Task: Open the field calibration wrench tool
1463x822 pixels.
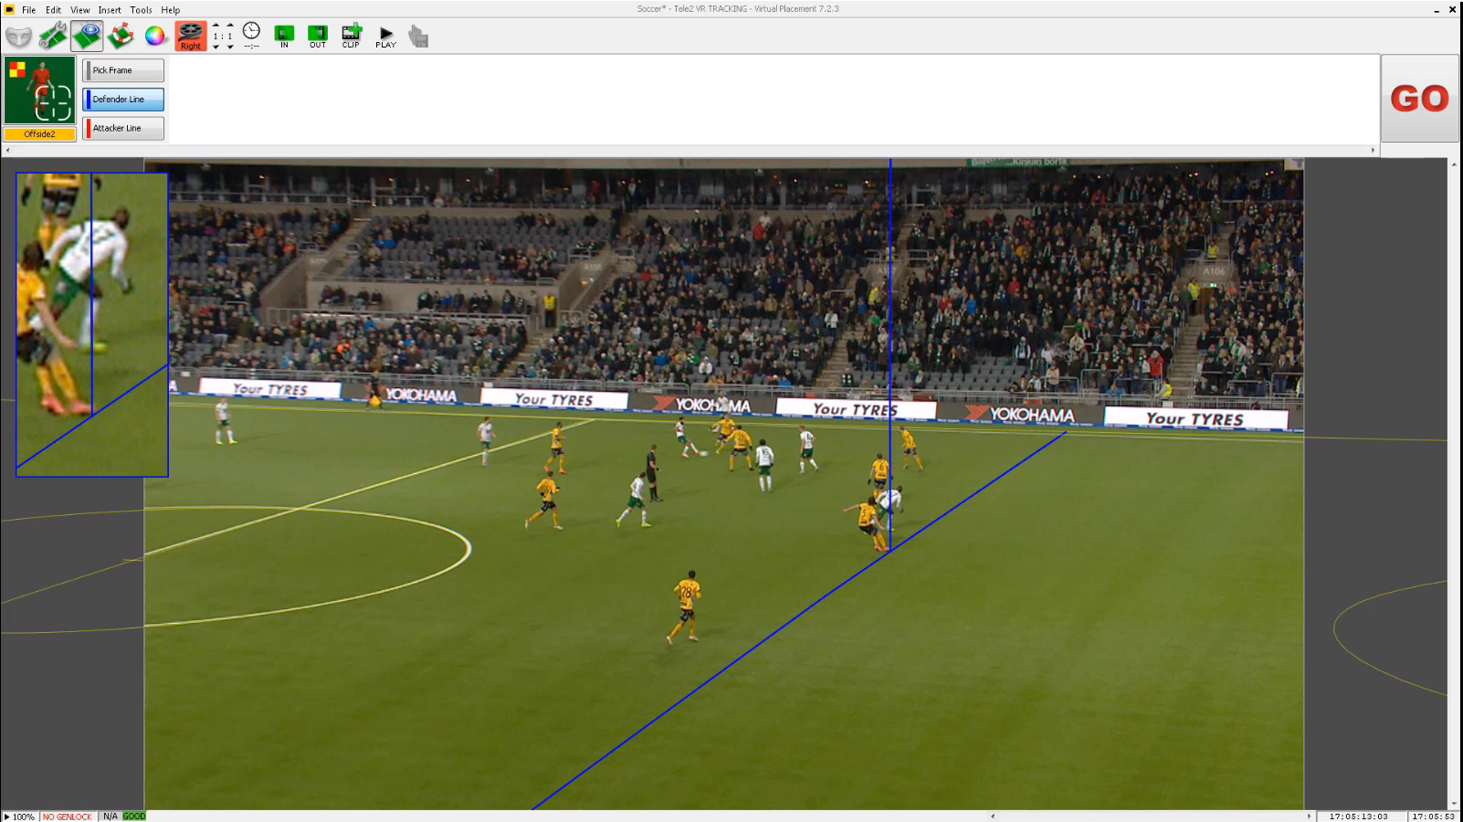Action: [53, 37]
